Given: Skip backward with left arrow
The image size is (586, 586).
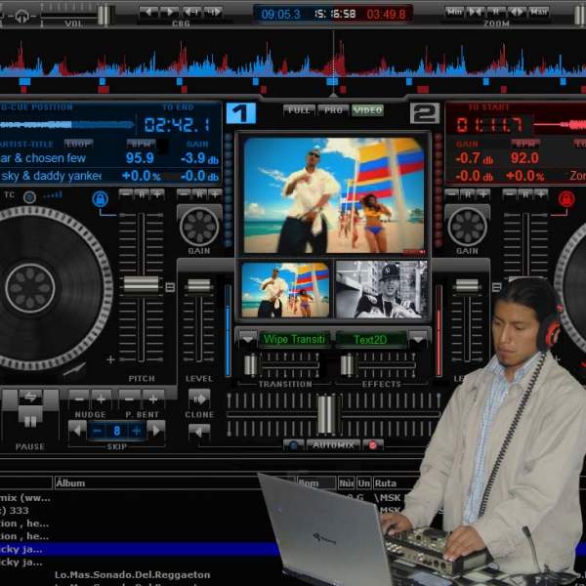Looking at the screenshot, I should pos(78,430).
